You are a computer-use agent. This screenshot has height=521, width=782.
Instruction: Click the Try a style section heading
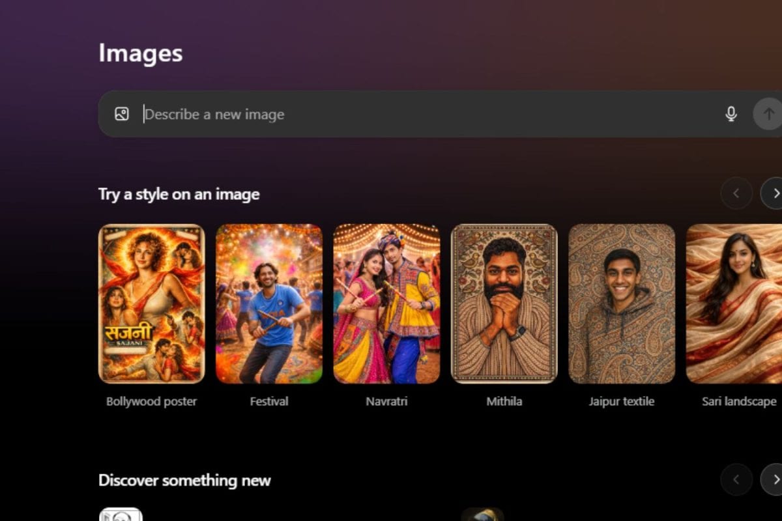click(179, 193)
